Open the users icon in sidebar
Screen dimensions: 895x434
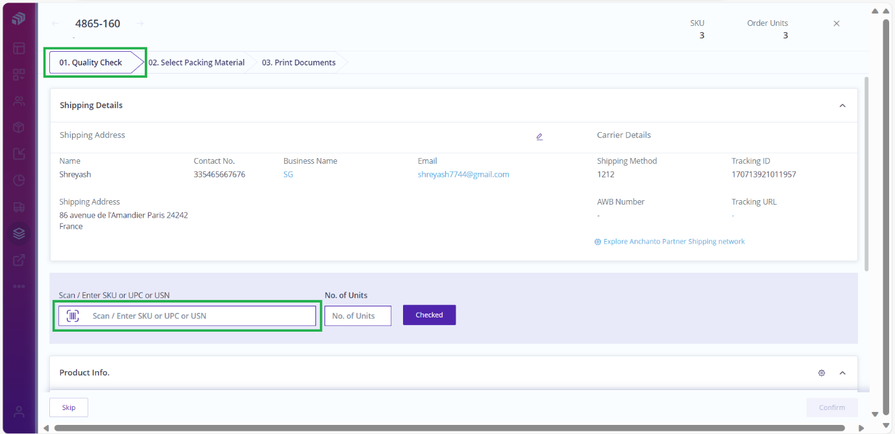tap(19, 101)
